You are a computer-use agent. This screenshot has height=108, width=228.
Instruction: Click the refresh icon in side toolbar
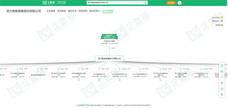222,89
